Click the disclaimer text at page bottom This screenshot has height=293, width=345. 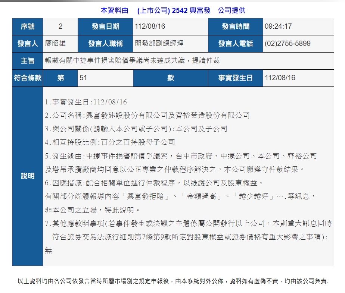[x=172, y=283]
